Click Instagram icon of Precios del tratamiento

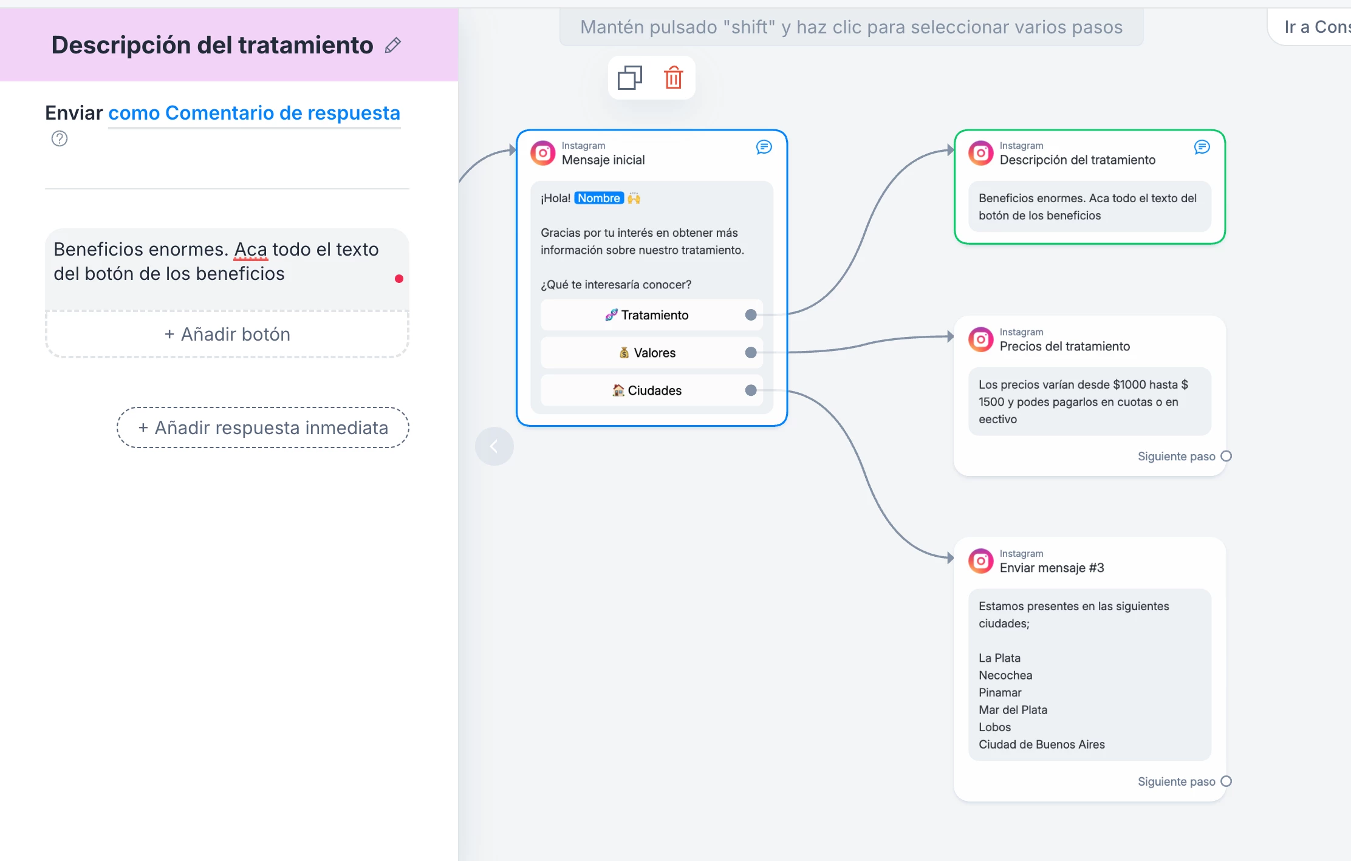click(981, 339)
